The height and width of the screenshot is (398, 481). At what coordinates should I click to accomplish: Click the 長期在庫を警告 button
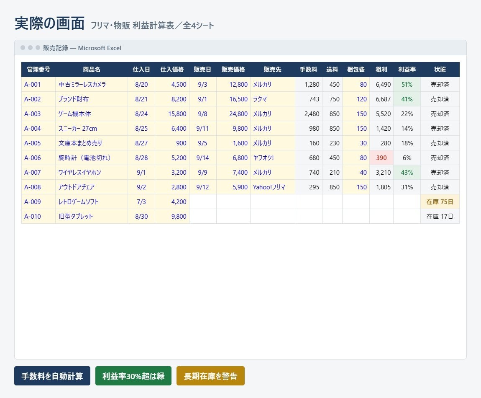click(x=210, y=375)
